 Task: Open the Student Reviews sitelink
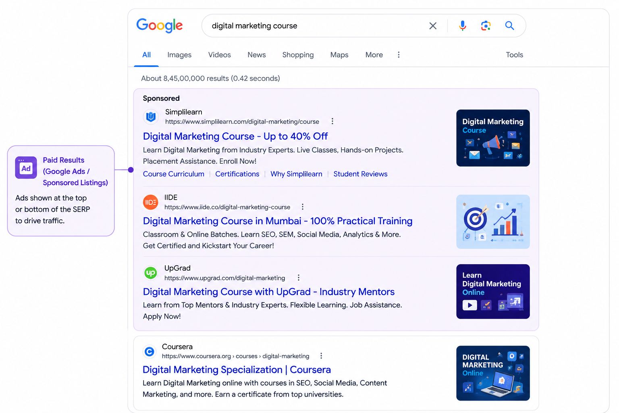click(x=360, y=174)
